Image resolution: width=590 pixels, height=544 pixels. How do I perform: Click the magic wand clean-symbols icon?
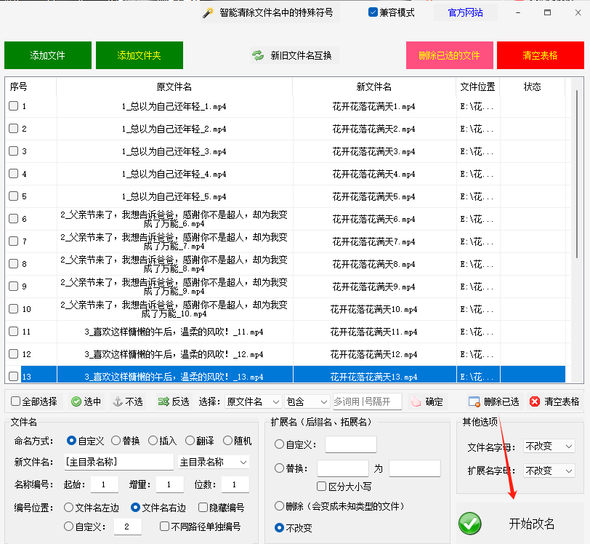pos(208,13)
